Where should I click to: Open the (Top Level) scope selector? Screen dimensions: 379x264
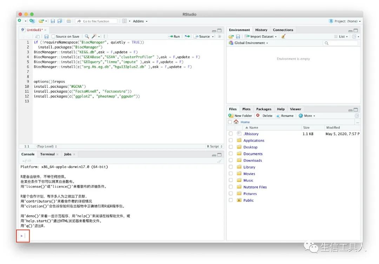47,146
